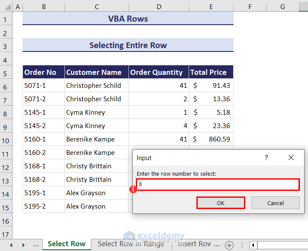This screenshot has width=308, height=251.
Task: Select column F header
Action: [x=250, y=6]
